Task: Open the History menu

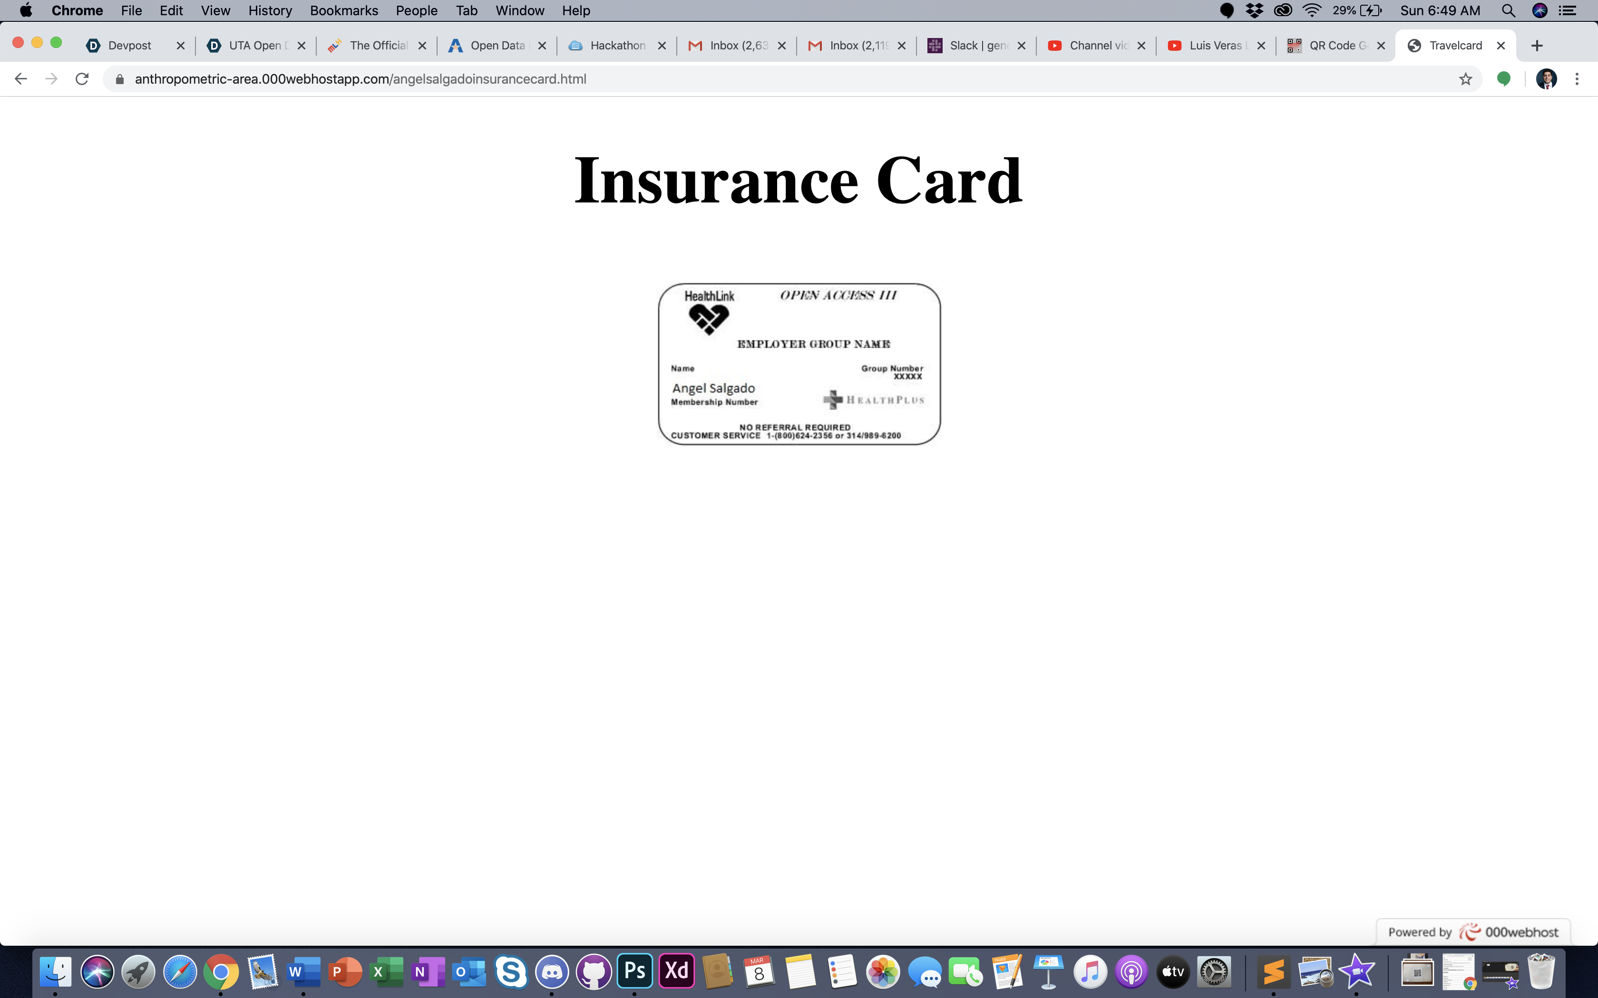Action: pos(269,10)
